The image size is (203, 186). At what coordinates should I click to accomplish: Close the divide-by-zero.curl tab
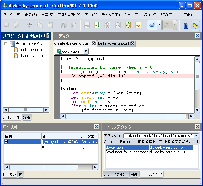point(94,43)
